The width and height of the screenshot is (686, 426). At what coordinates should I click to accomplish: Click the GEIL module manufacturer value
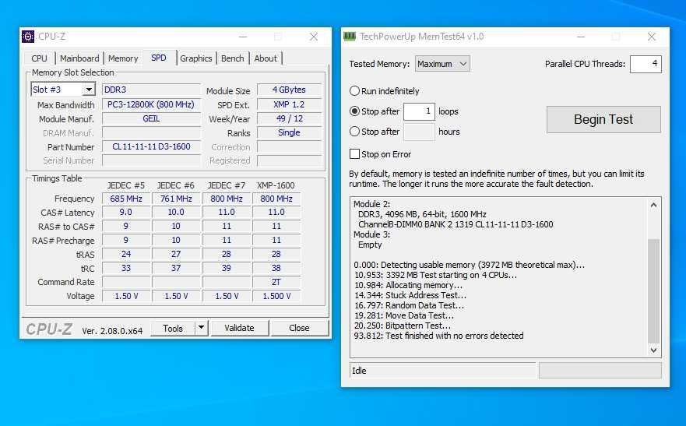click(151, 118)
